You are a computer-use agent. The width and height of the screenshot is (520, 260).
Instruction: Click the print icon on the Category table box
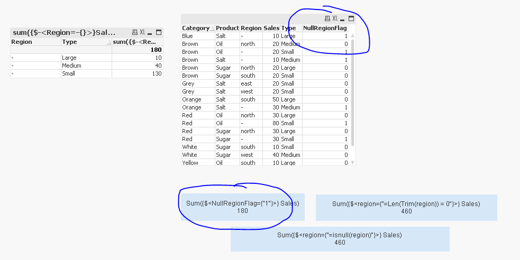coord(327,18)
